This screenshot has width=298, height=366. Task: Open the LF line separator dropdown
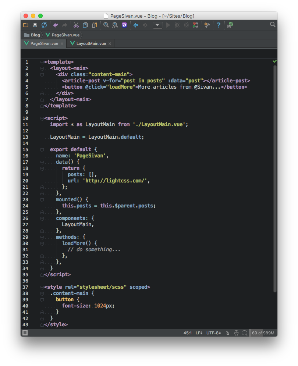coord(199,333)
